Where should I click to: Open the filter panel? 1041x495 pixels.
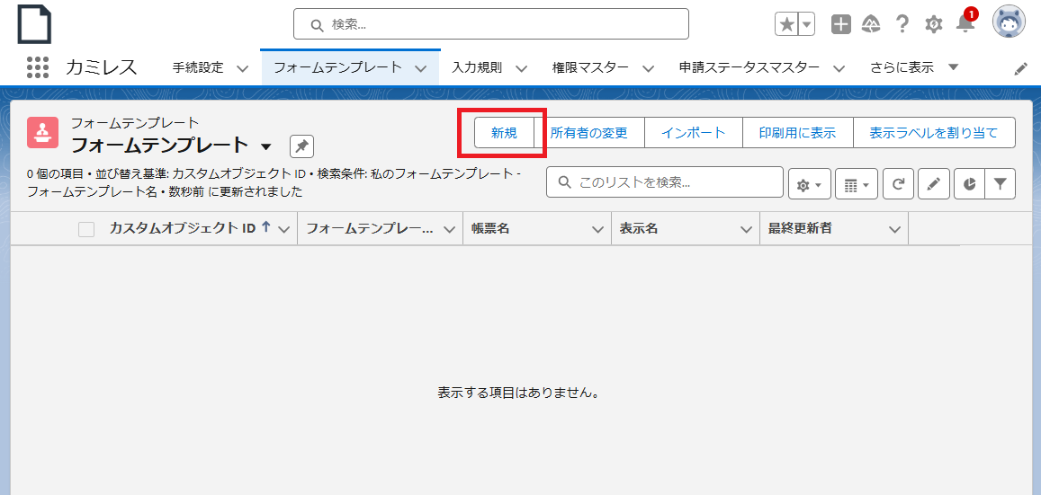pos(1000,186)
